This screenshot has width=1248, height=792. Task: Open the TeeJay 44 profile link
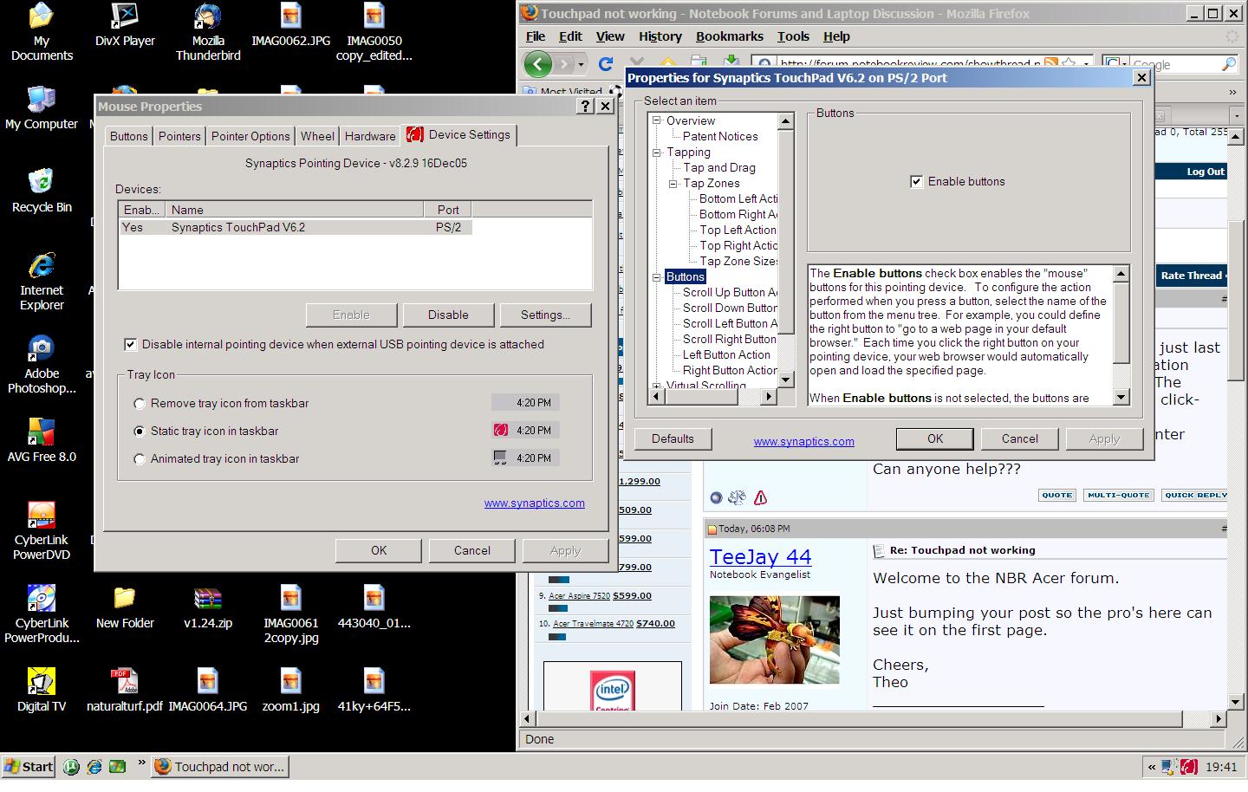pyautogui.click(x=760, y=557)
